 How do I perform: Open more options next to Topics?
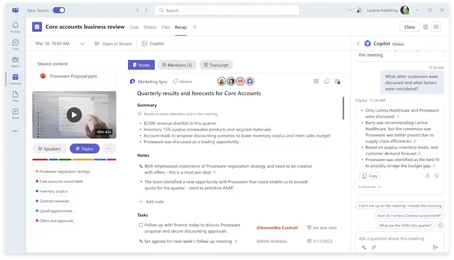click(x=109, y=148)
